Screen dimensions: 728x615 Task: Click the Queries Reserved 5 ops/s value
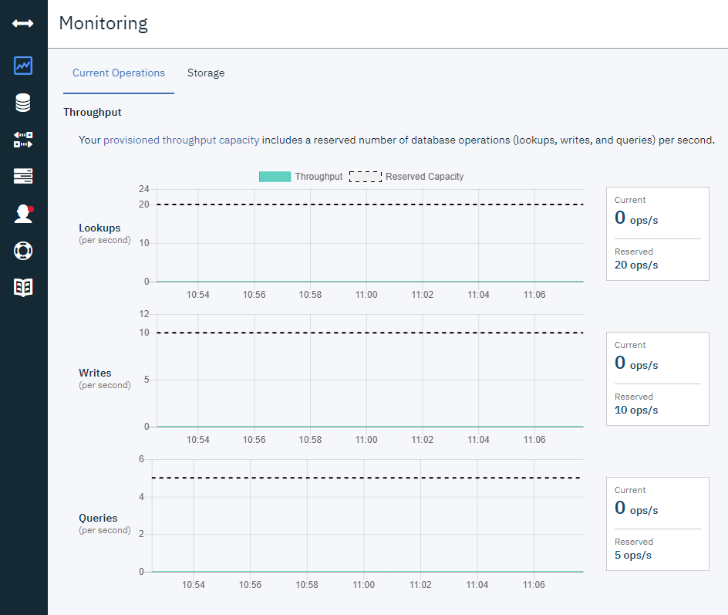tap(632, 555)
